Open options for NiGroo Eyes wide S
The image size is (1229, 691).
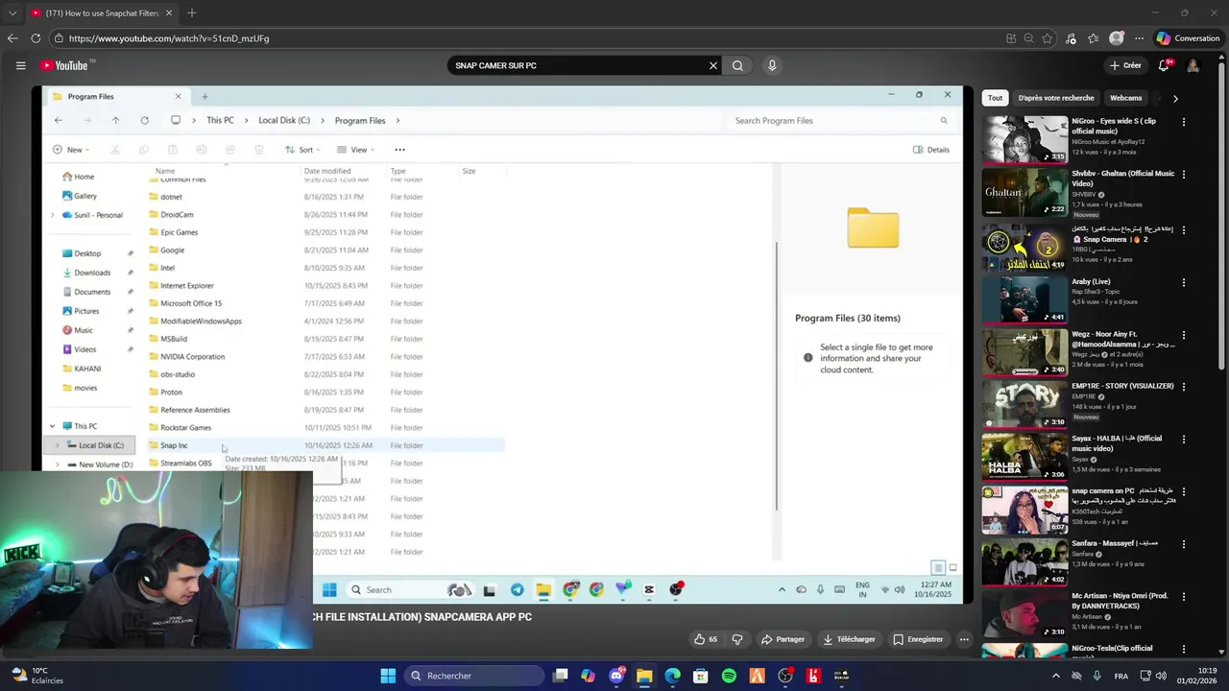tap(1184, 122)
